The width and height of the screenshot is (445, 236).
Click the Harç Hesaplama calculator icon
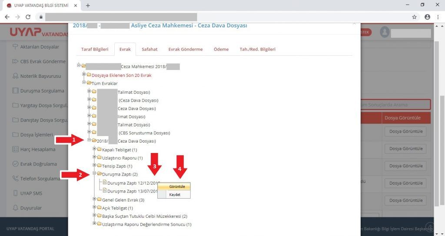click(x=16, y=150)
